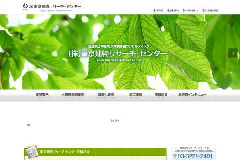The height and width of the screenshot is (160, 240).
Task: Open the 実績紹介 Works menu item
Action: coord(161,96)
